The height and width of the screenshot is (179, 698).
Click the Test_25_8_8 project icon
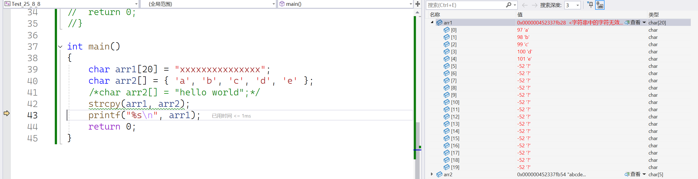[x=8, y=4]
